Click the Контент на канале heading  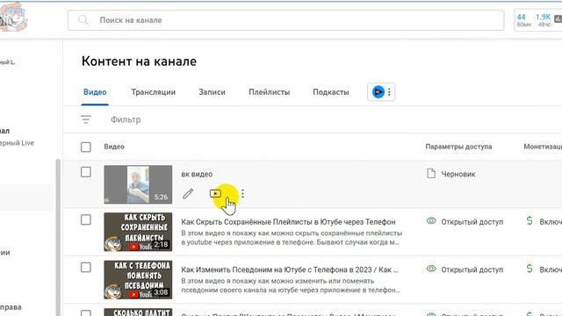click(139, 61)
